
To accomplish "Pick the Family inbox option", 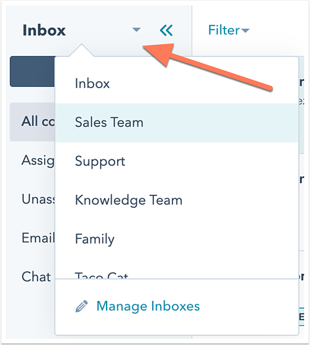I will click(x=176, y=239).
